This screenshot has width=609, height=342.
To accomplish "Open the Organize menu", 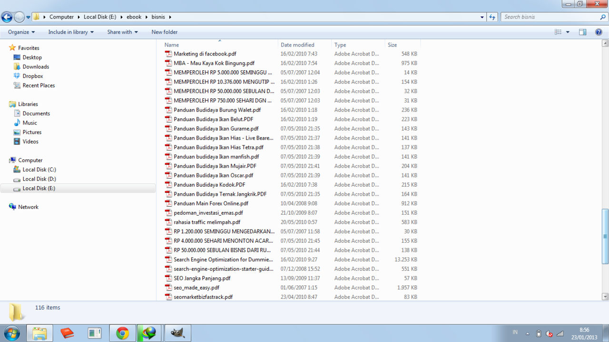I will click(21, 32).
